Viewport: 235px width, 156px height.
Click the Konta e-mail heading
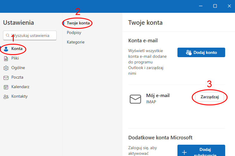click(143, 40)
